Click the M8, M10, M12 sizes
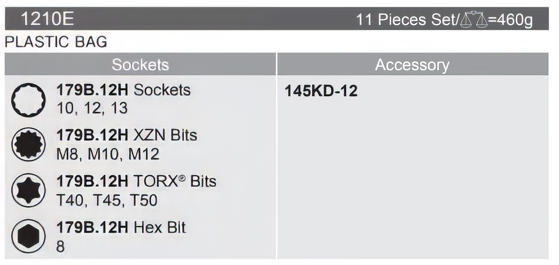 coord(108,154)
